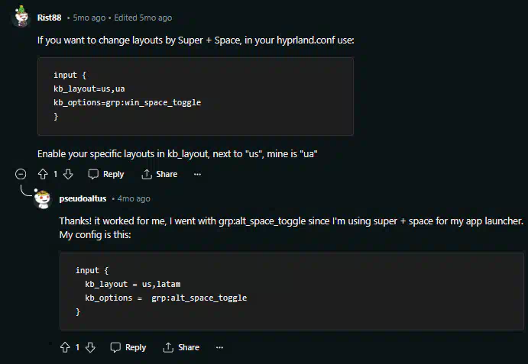This screenshot has height=364, width=528.
Task: Upvote pseudoaltus's reply
Action: pos(65,347)
